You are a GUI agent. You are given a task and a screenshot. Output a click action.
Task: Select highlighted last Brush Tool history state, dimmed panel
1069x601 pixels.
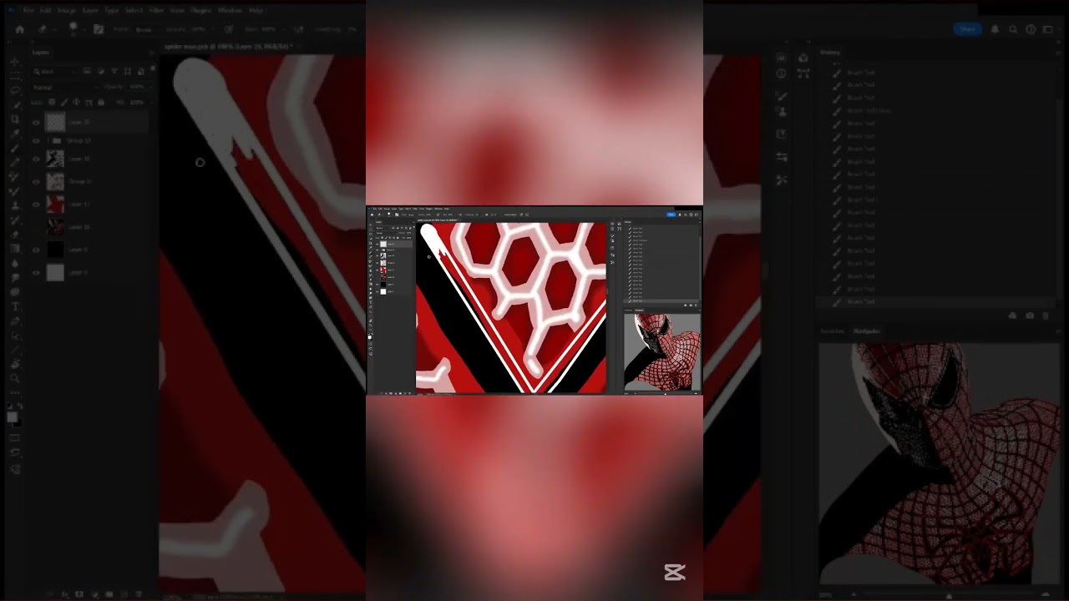[x=935, y=301]
